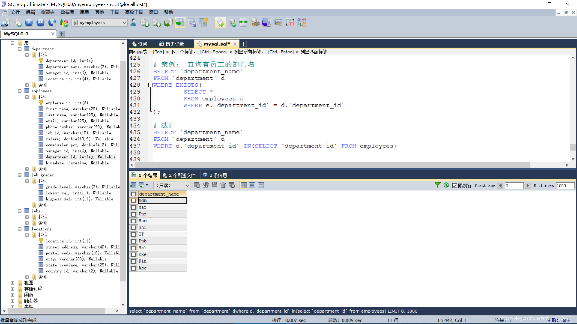Viewport: 577px width, 324px height.
Task: Refresh results with green refresh icon
Action: (446, 185)
